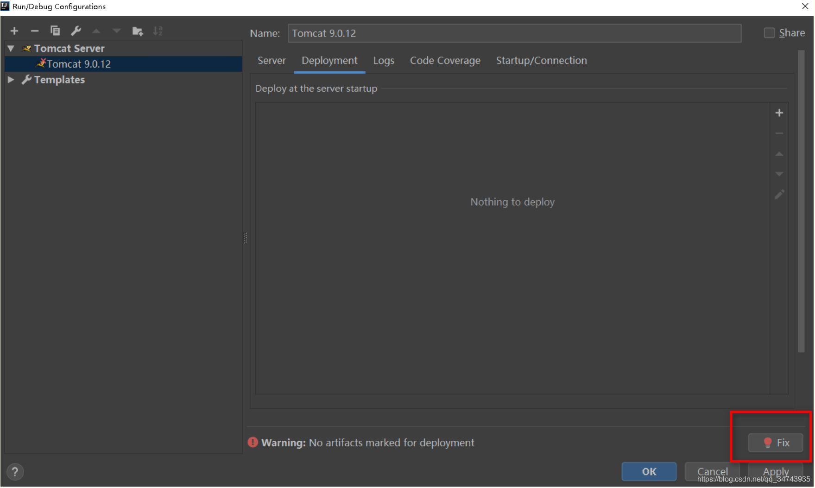The width and height of the screenshot is (815, 488).
Task: Open the Code Coverage tab
Action: click(445, 61)
